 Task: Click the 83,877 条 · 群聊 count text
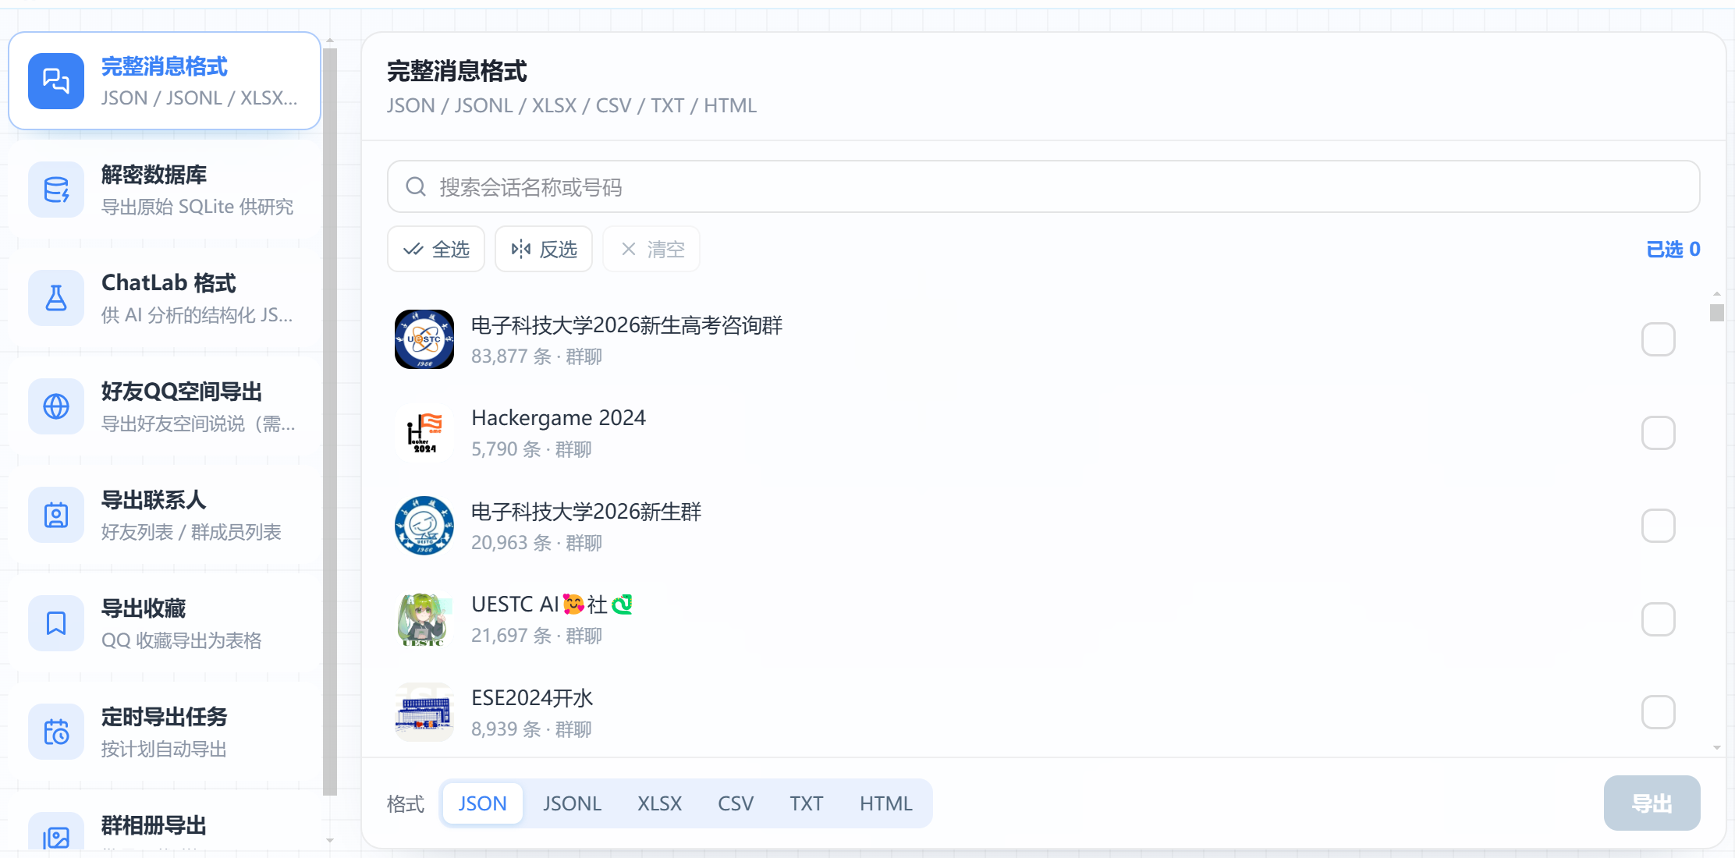pyautogui.click(x=537, y=356)
